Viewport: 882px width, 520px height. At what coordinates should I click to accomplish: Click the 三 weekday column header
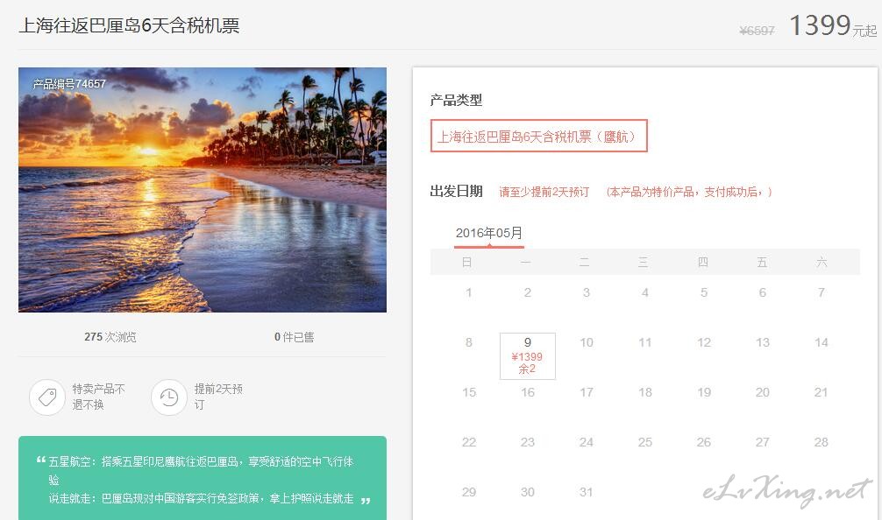pyautogui.click(x=644, y=263)
